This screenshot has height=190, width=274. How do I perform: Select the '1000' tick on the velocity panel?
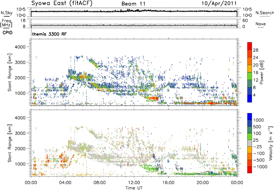pos(20,164)
